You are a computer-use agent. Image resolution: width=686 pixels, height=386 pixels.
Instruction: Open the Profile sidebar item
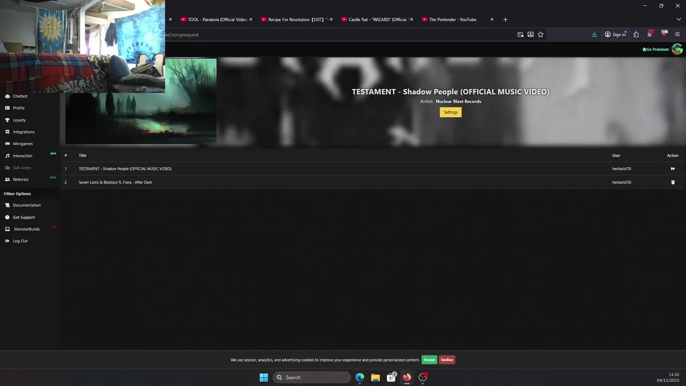[19, 108]
